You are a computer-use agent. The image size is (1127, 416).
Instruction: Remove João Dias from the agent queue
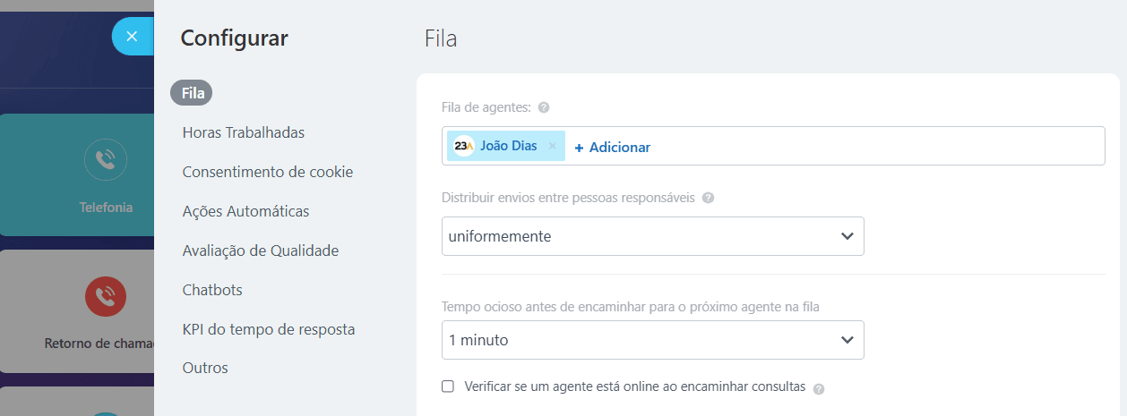[x=553, y=146]
